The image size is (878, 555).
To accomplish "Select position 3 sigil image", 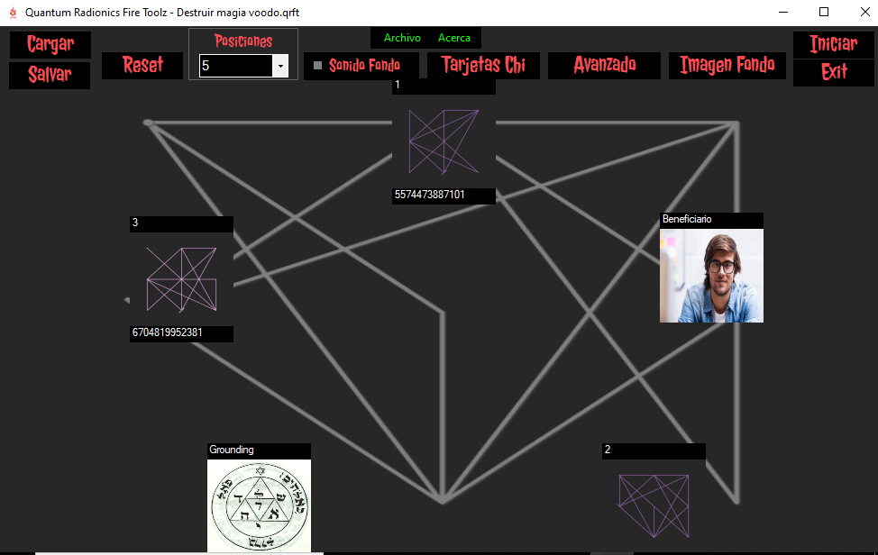I will [181, 279].
